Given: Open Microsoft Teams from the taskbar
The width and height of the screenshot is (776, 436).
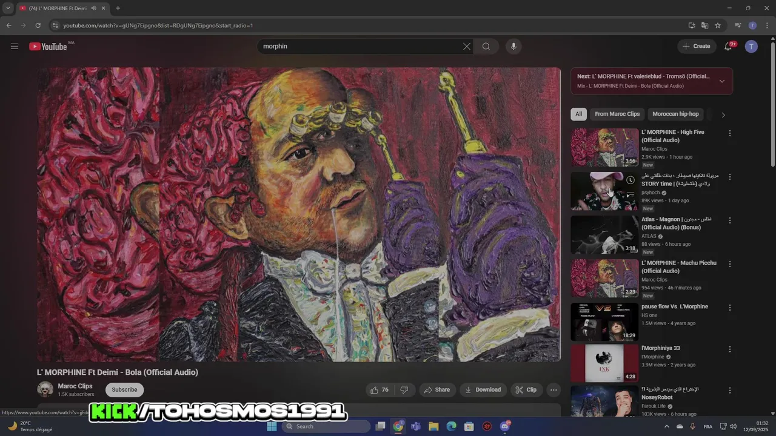Looking at the screenshot, I should click(x=416, y=426).
